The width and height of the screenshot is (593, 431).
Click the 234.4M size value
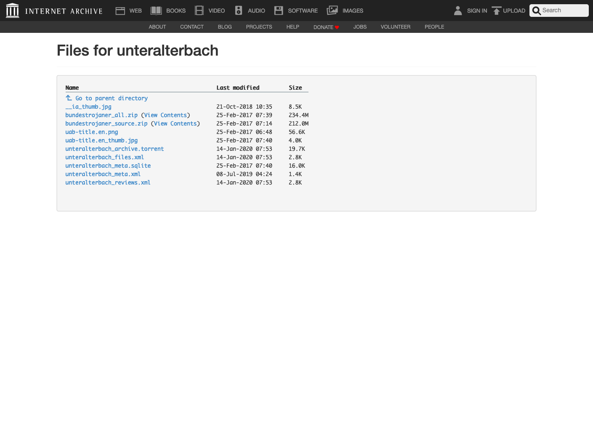pyautogui.click(x=299, y=115)
